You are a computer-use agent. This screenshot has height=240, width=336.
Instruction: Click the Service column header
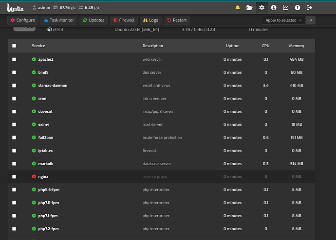pos(38,46)
